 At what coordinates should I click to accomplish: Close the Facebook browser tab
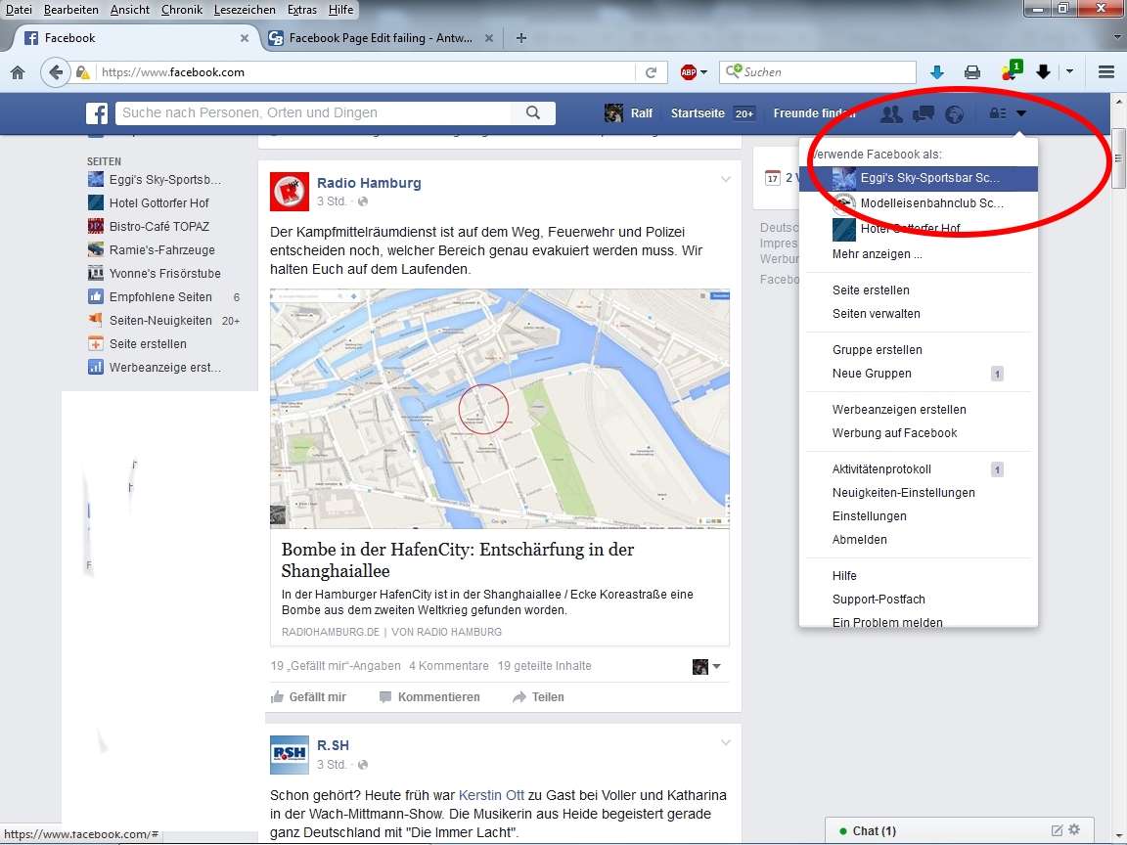(245, 38)
